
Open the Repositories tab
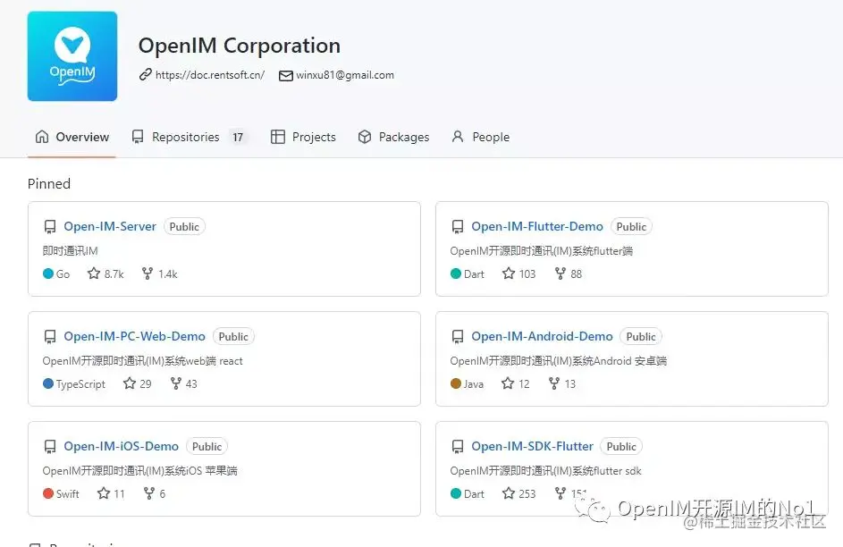coord(189,137)
